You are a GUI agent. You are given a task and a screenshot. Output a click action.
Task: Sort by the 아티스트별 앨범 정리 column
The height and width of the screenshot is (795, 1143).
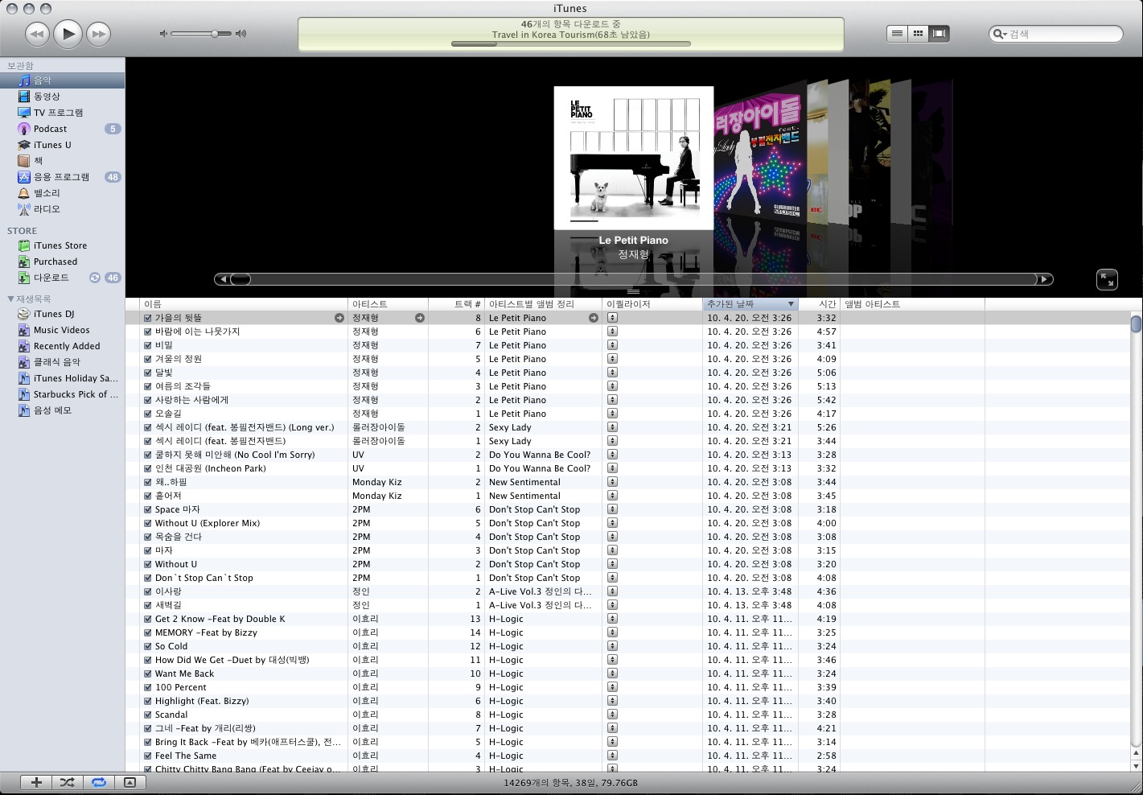543,304
